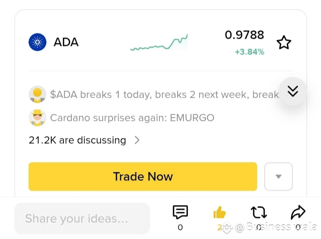Open the comments speech bubble icon
This screenshot has height=239, width=321.
(x=180, y=212)
